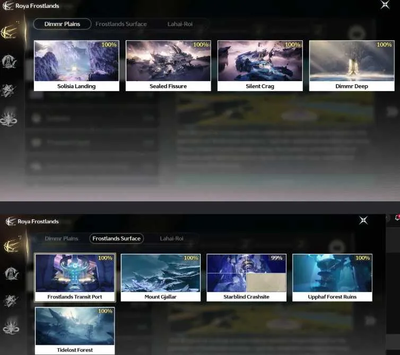Screen dimensions: 400x355
Task: Close the top Roya Frostlands panel
Action: 385,5
